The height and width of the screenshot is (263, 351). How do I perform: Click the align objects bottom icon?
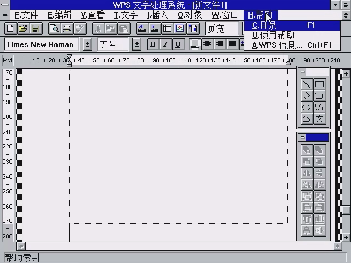click(x=320, y=219)
